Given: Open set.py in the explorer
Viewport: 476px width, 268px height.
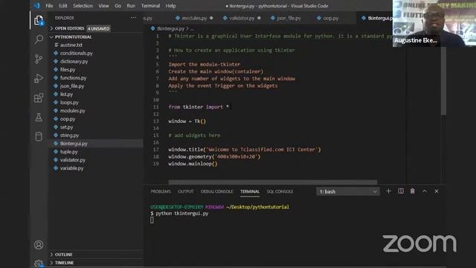Looking at the screenshot, I should point(96,127).
